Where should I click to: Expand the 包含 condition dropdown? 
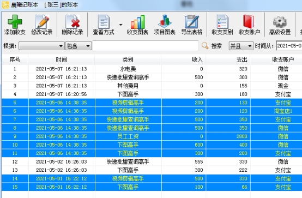78,46
